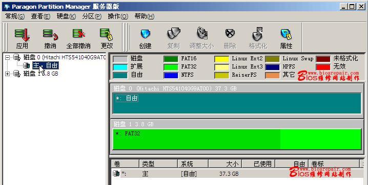Open the 常规 menu
Image resolution: width=368 pixels, height=185 pixels.
pos(15,16)
